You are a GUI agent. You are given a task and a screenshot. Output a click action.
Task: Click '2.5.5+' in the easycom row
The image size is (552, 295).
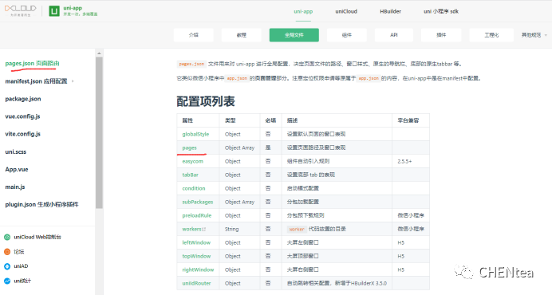click(x=404, y=161)
